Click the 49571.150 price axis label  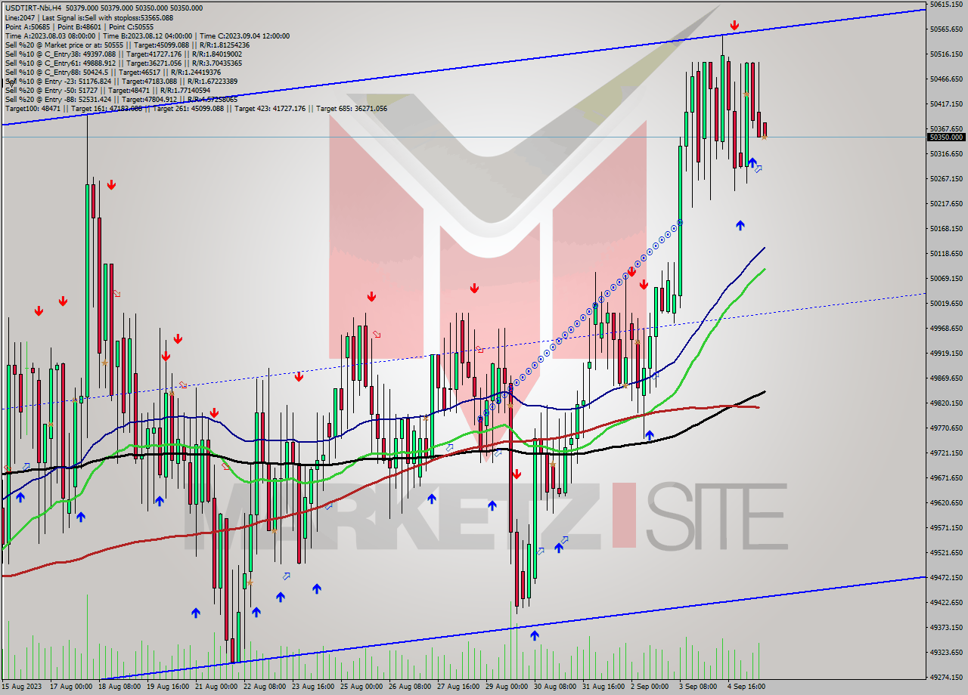click(x=946, y=528)
